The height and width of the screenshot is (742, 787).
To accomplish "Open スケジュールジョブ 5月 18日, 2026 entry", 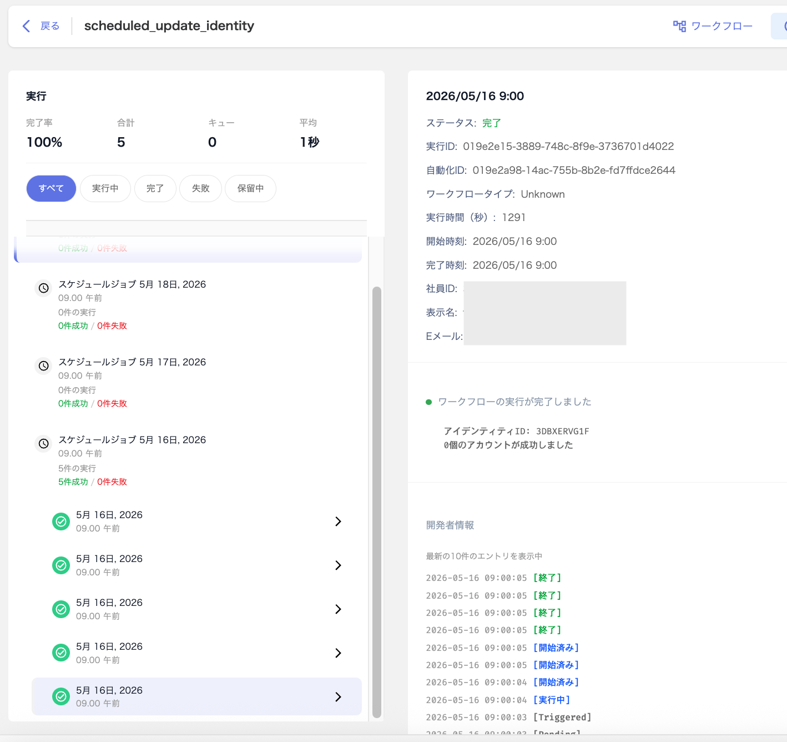I will click(x=132, y=284).
